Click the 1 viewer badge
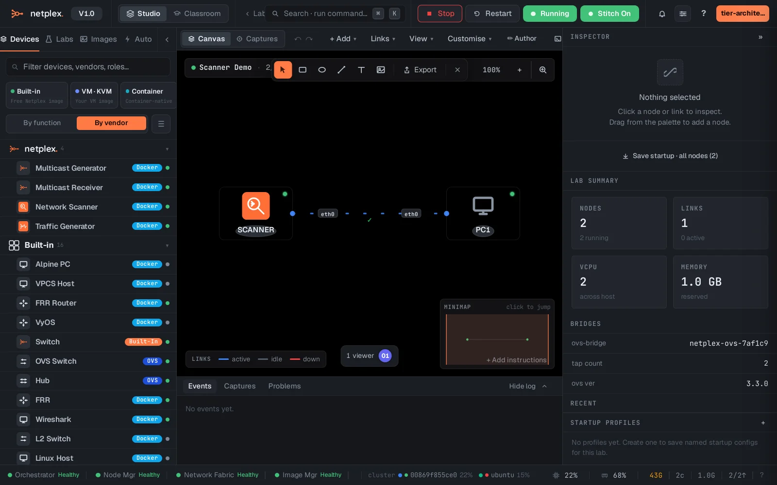 click(369, 356)
